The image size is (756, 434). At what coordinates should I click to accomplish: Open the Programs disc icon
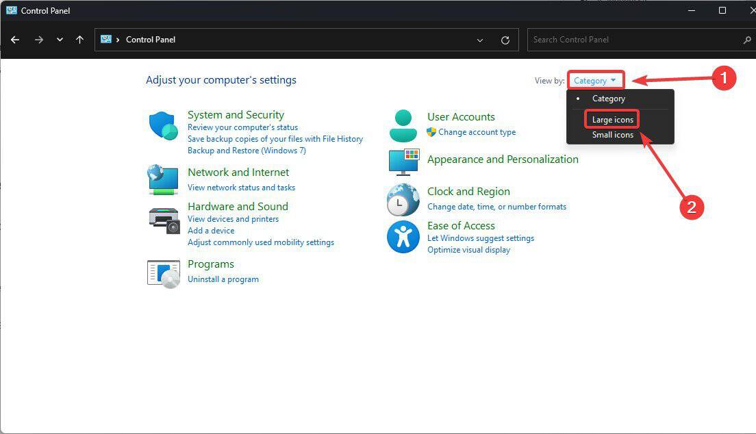pos(164,273)
